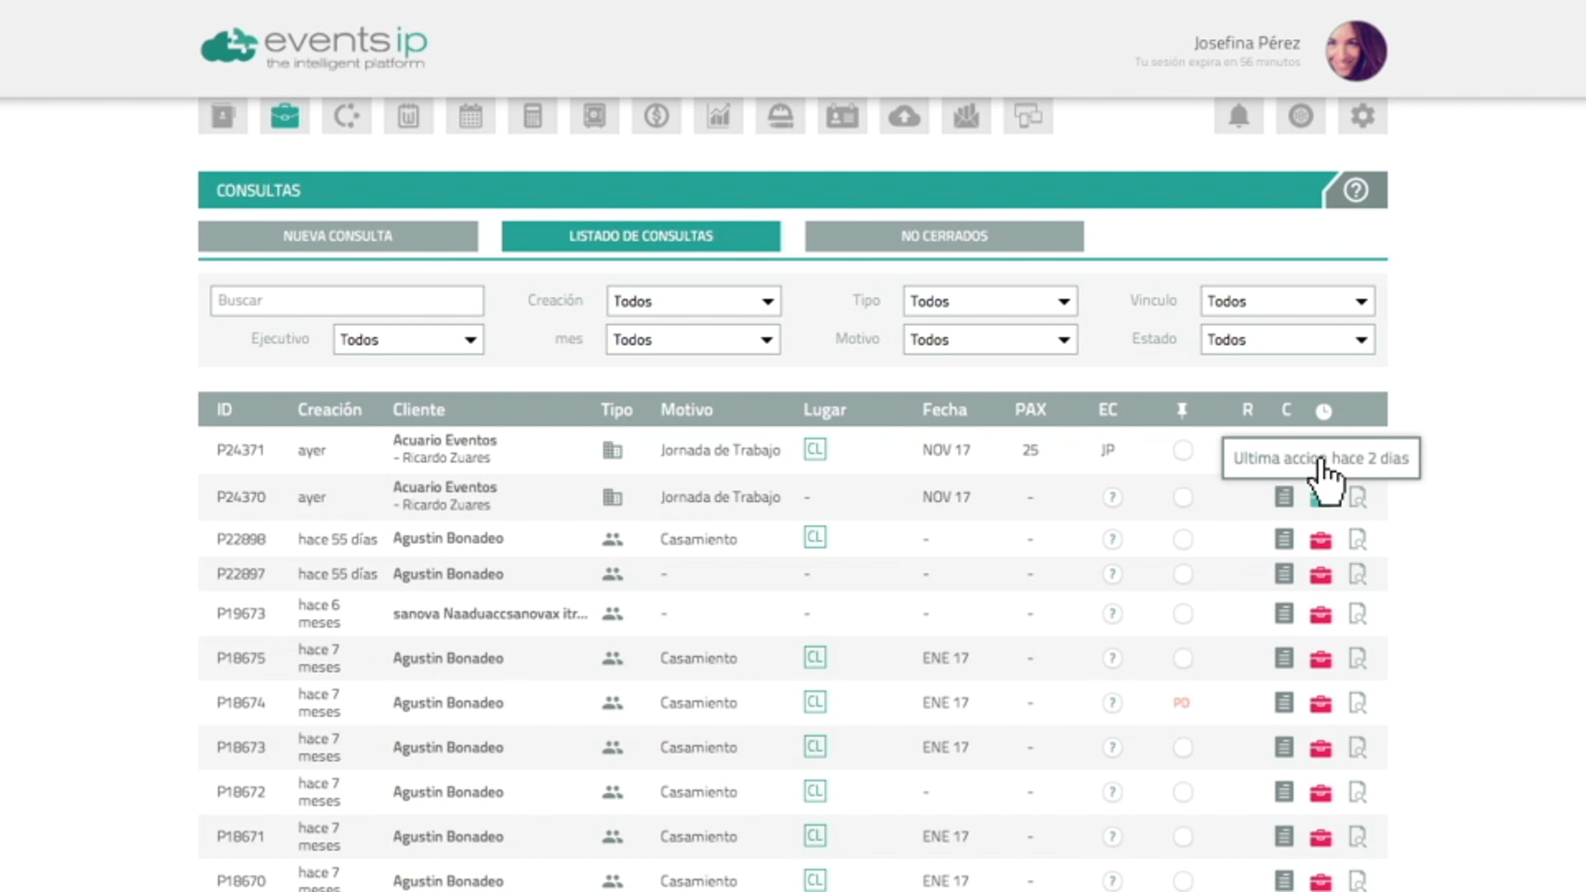Toggle the pin circle for row P24371
The height and width of the screenshot is (892, 1586).
click(x=1182, y=451)
